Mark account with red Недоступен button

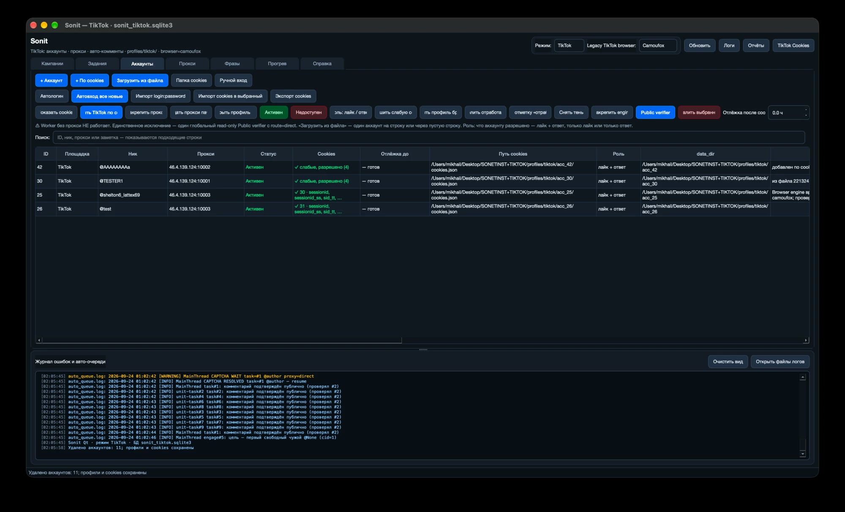(x=308, y=112)
